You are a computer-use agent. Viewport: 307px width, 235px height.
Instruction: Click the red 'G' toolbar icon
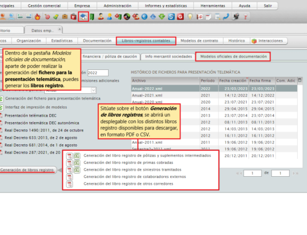181,17
